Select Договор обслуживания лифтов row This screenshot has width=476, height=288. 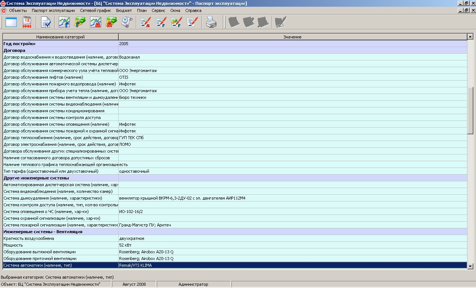click(x=235, y=77)
